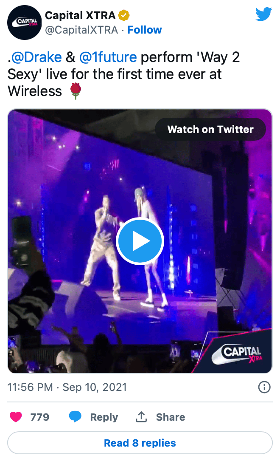Click the 779 likes count
Image resolution: width=280 pixels, height=464 pixels.
point(40,417)
